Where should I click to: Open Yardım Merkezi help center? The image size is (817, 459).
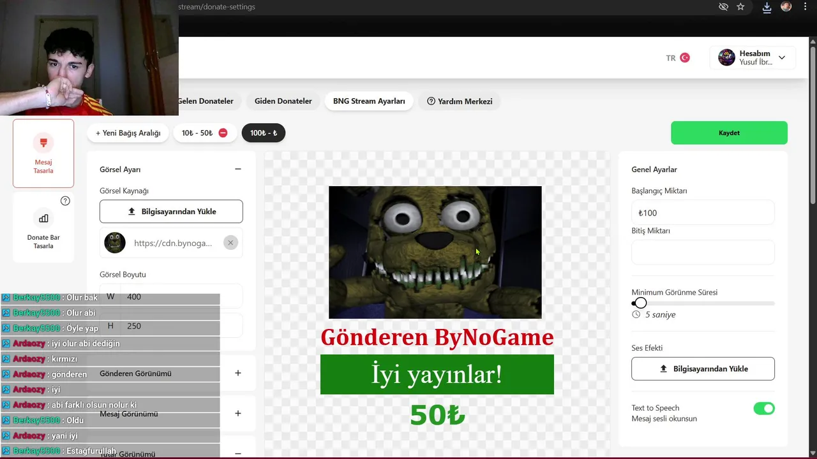(x=460, y=101)
